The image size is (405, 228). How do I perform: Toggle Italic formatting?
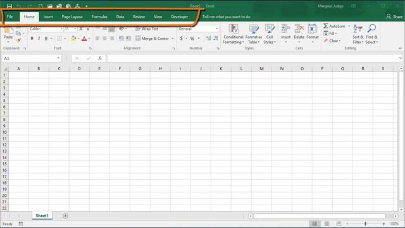tap(39, 39)
